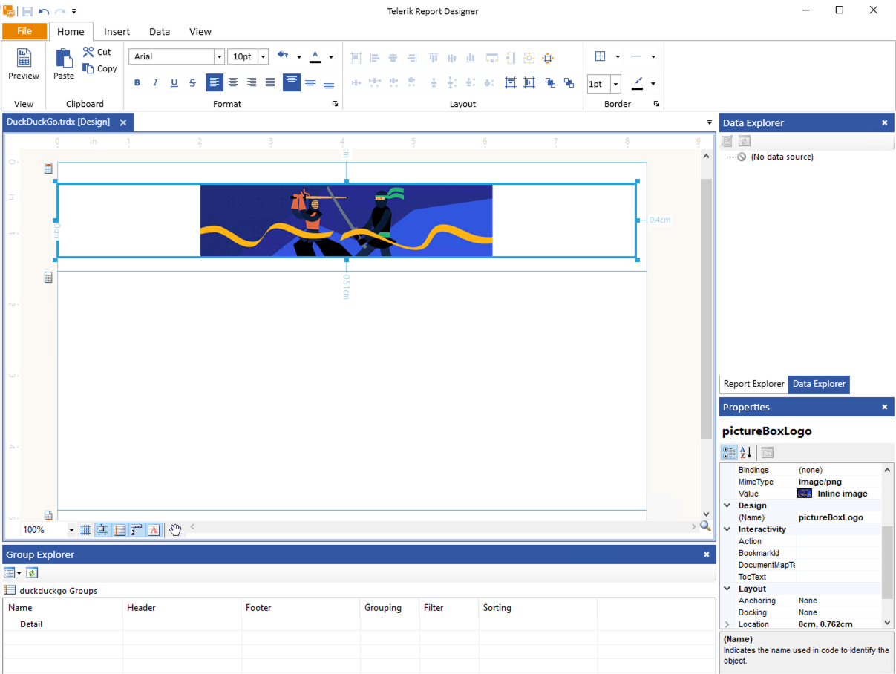Viewport: 896px width, 674px height.
Task: Toggle the red letter A view button
Action: click(x=154, y=530)
